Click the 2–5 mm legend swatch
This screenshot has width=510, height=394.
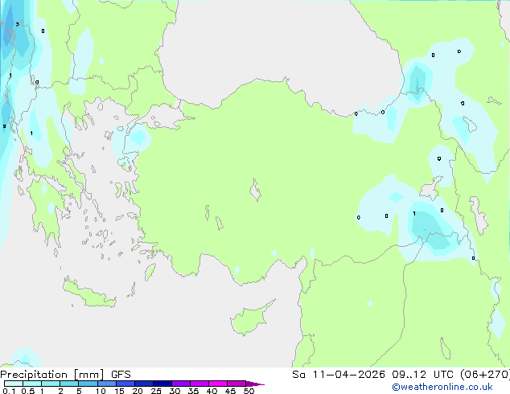click(69, 384)
